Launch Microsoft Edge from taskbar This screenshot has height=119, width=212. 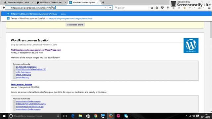[73, 116]
